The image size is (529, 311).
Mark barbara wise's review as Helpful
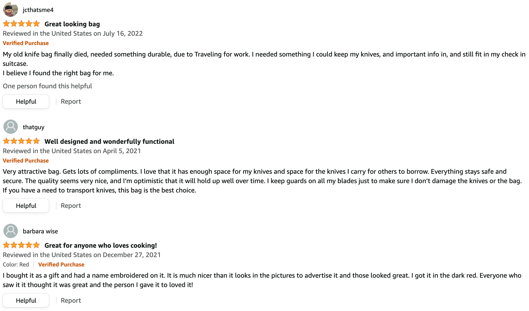coord(26,301)
